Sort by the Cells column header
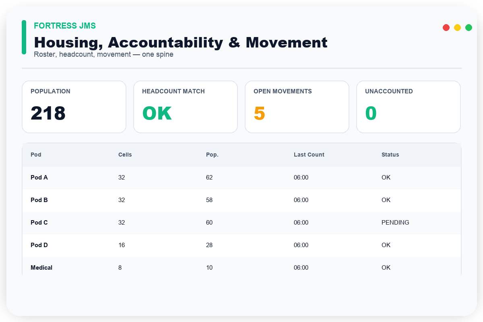 [125, 155]
